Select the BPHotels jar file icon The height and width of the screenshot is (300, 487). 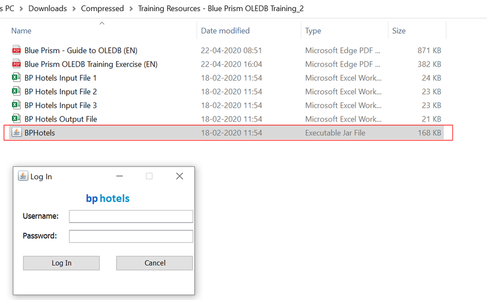(17, 132)
